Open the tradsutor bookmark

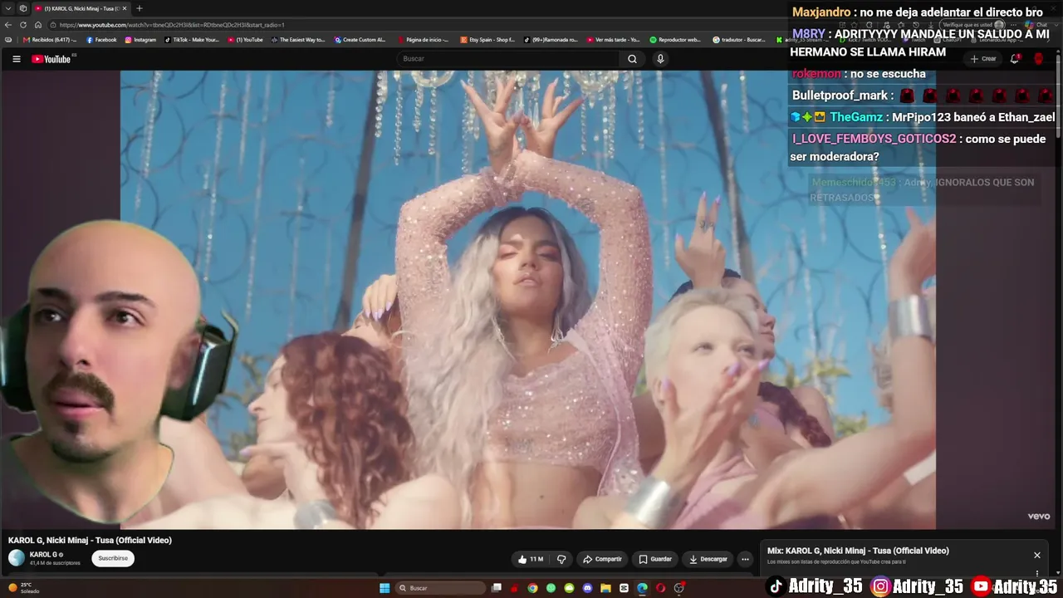[x=739, y=40]
